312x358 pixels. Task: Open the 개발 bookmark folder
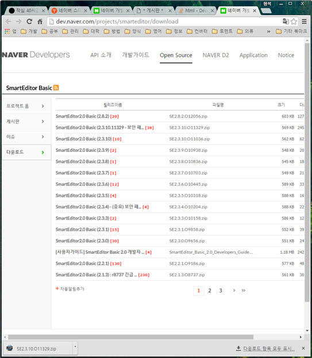tap(29, 31)
